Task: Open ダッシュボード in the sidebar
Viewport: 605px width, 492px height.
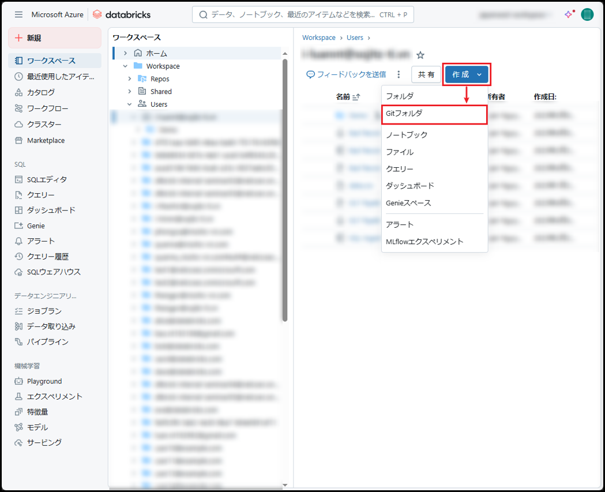Action: pos(55,211)
